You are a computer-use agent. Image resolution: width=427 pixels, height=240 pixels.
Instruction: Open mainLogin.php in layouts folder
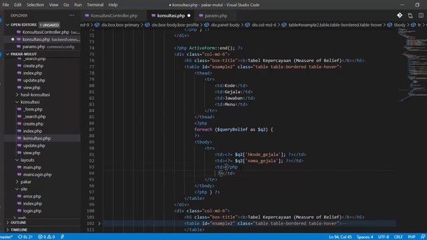pos(37,175)
